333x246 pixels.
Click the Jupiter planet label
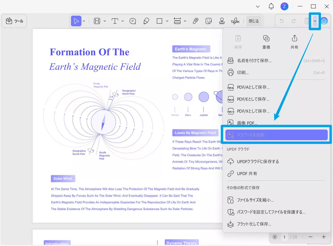point(204,115)
